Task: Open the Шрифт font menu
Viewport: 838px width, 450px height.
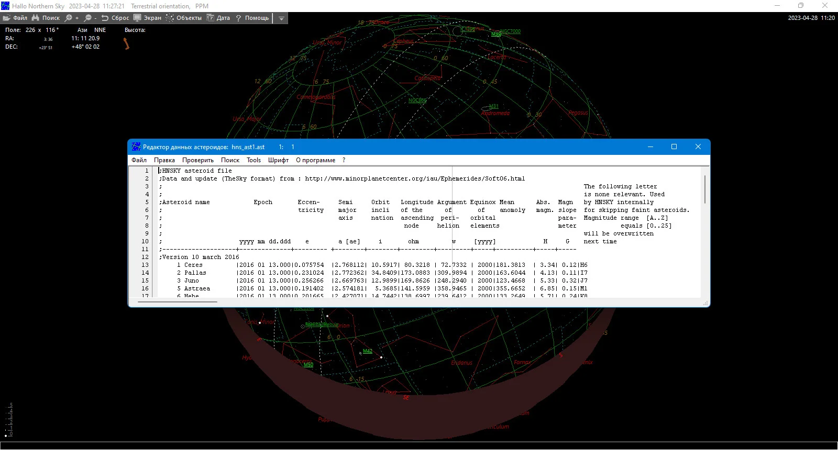Action: point(278,160)
